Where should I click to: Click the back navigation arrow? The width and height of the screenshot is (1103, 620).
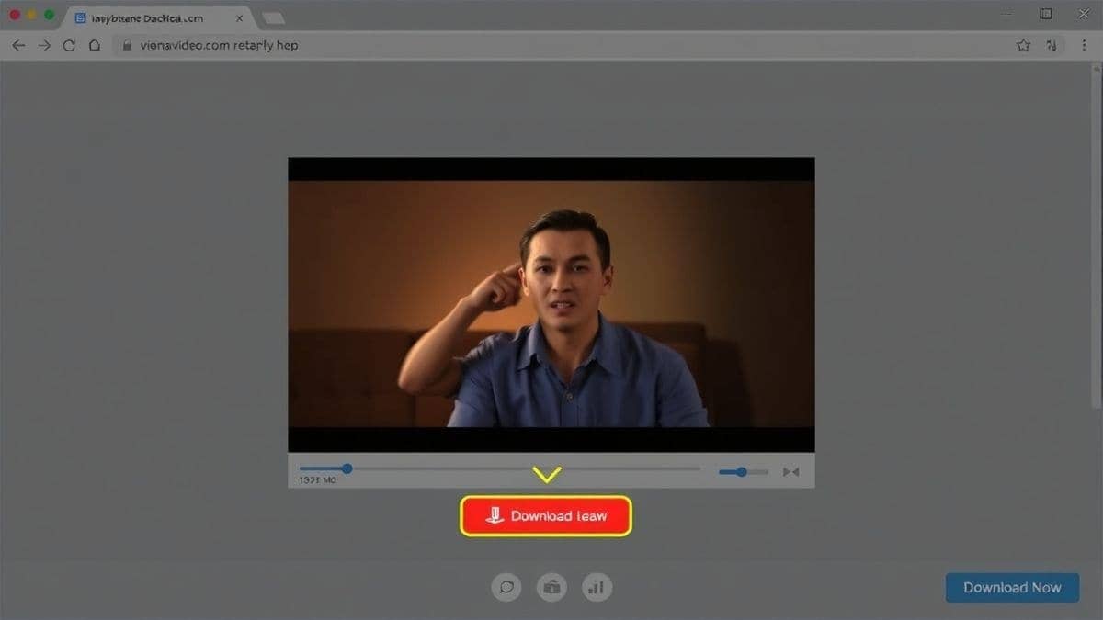[x=18, y=44]
